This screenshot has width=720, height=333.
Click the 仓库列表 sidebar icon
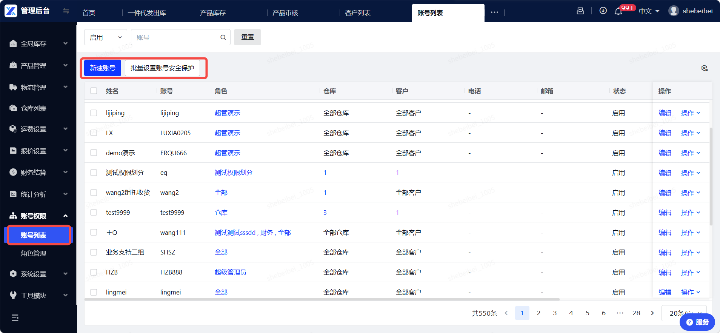pos(13,108)
